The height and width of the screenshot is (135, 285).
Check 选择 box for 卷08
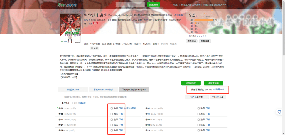click(x=198, y=125)
